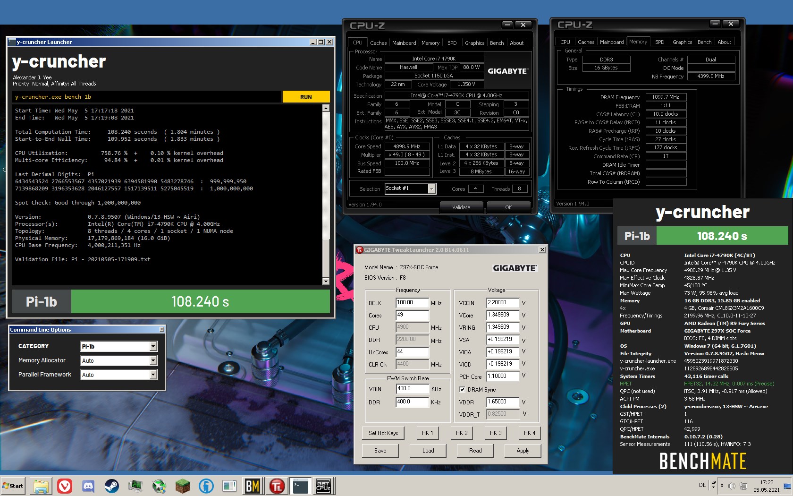
Task: Click the VRIN PWM switch rate field
Action: 413,389
